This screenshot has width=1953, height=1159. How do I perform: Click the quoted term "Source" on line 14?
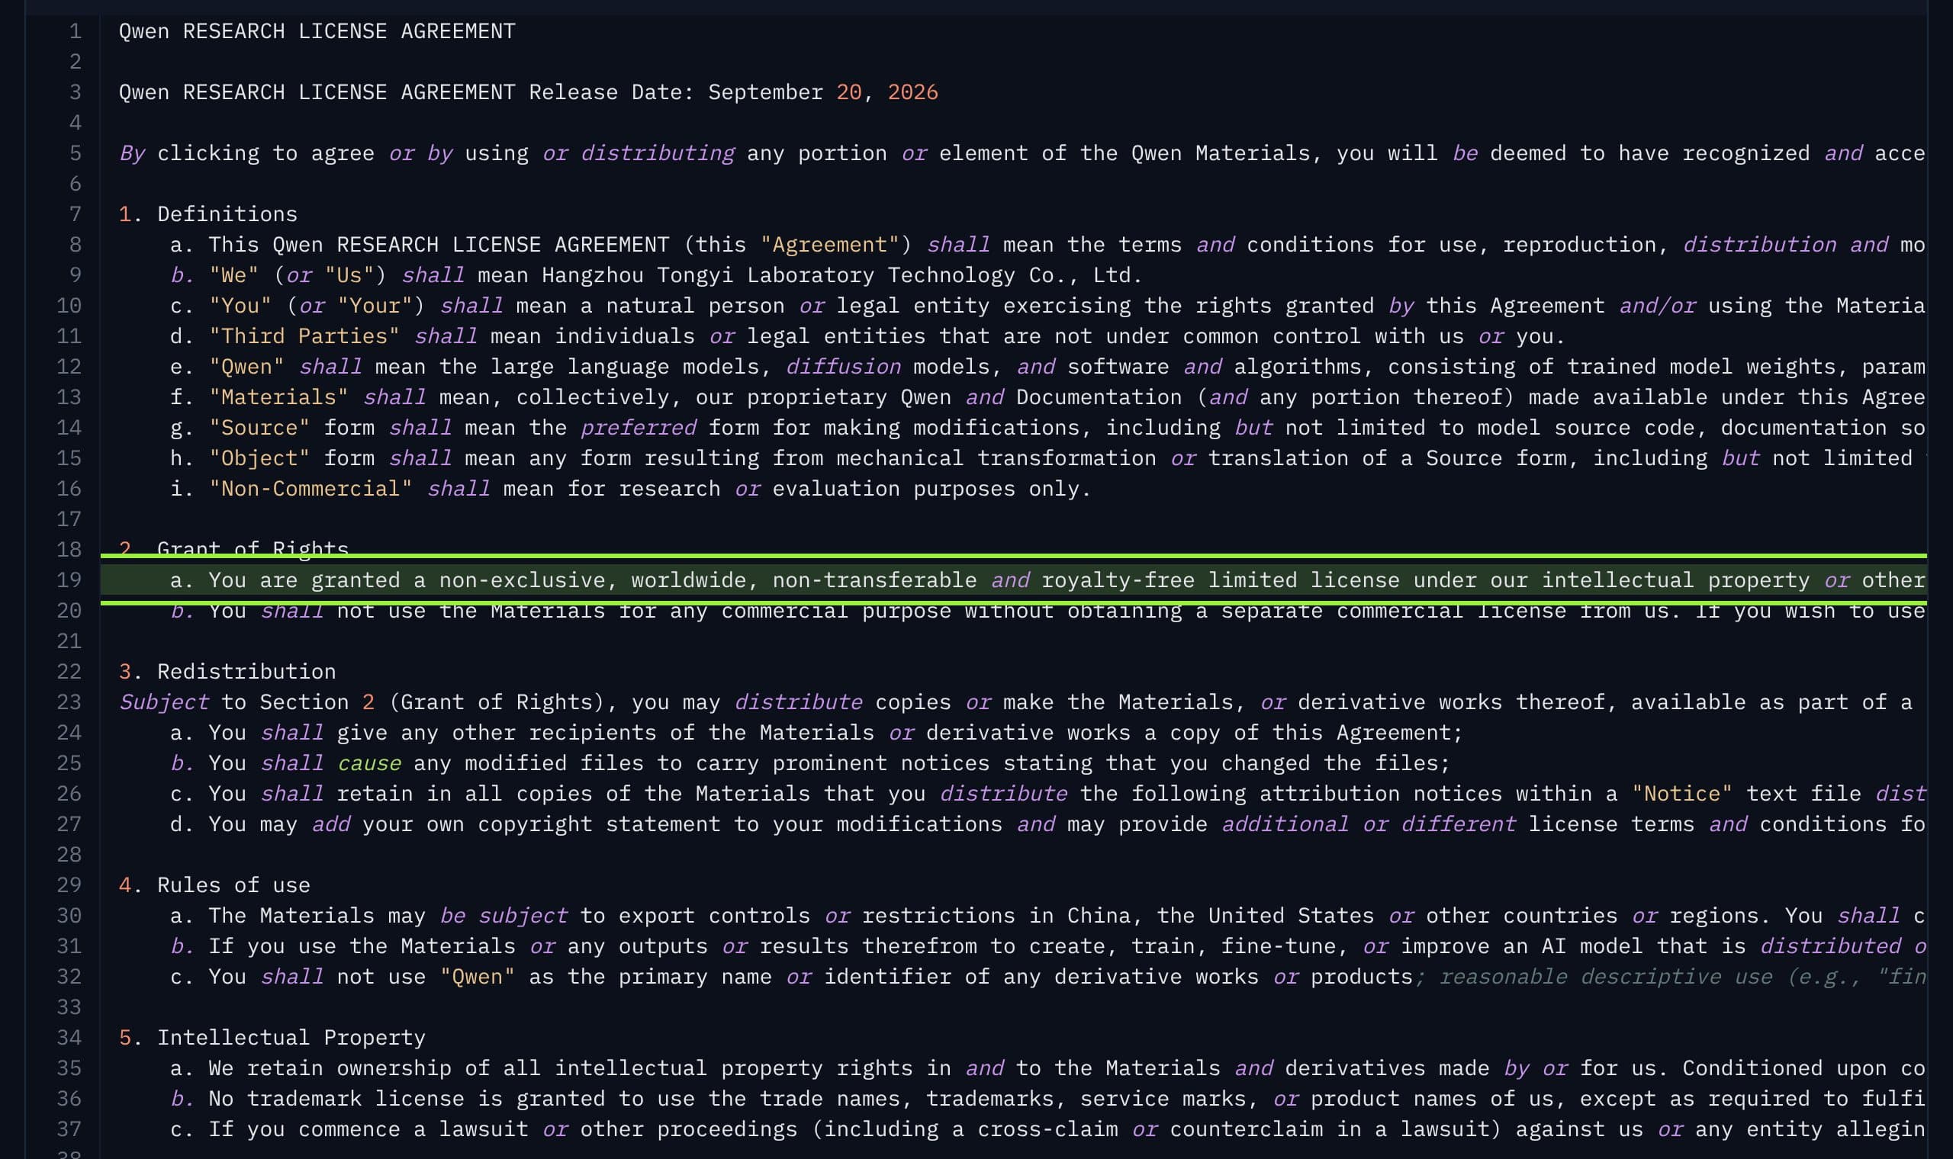[x=259, y=427]
